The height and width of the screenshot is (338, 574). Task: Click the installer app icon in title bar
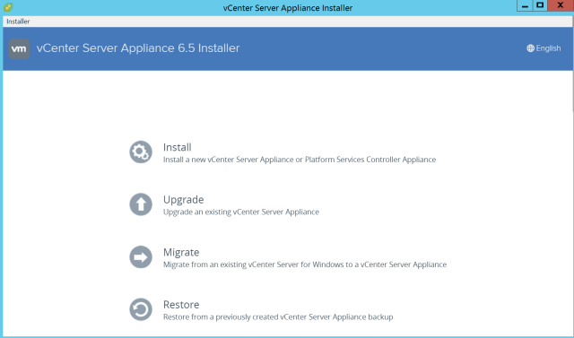pyautogui.click(x=8, y=7)
